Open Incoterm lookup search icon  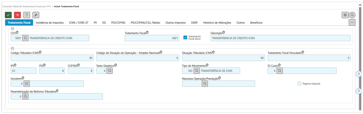click(x=26, y=83)
